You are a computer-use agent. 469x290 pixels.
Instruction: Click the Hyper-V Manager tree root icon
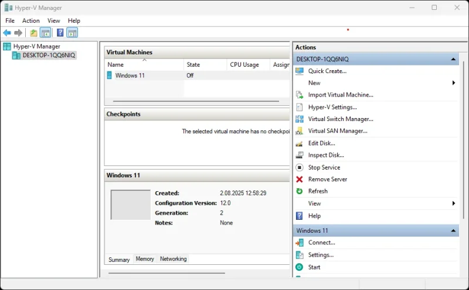pyautogui.click(x=7, y=46)
